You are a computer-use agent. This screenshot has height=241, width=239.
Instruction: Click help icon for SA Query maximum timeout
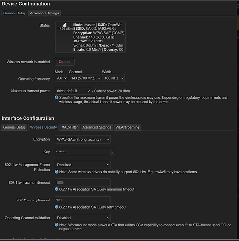coord(57,189)
